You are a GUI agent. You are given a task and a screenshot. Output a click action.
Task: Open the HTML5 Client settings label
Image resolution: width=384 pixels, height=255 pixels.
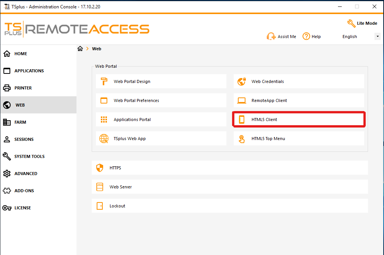(264, 120)
